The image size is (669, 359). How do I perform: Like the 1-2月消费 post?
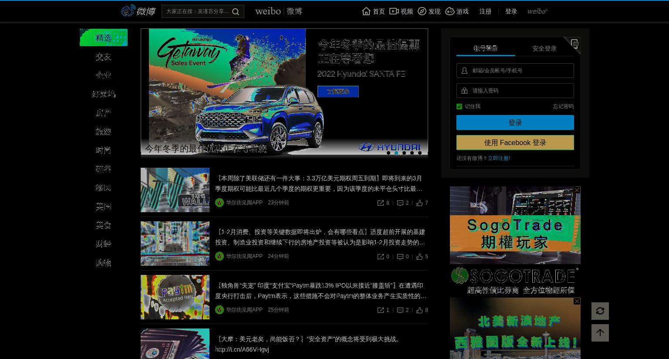(419, 257)
